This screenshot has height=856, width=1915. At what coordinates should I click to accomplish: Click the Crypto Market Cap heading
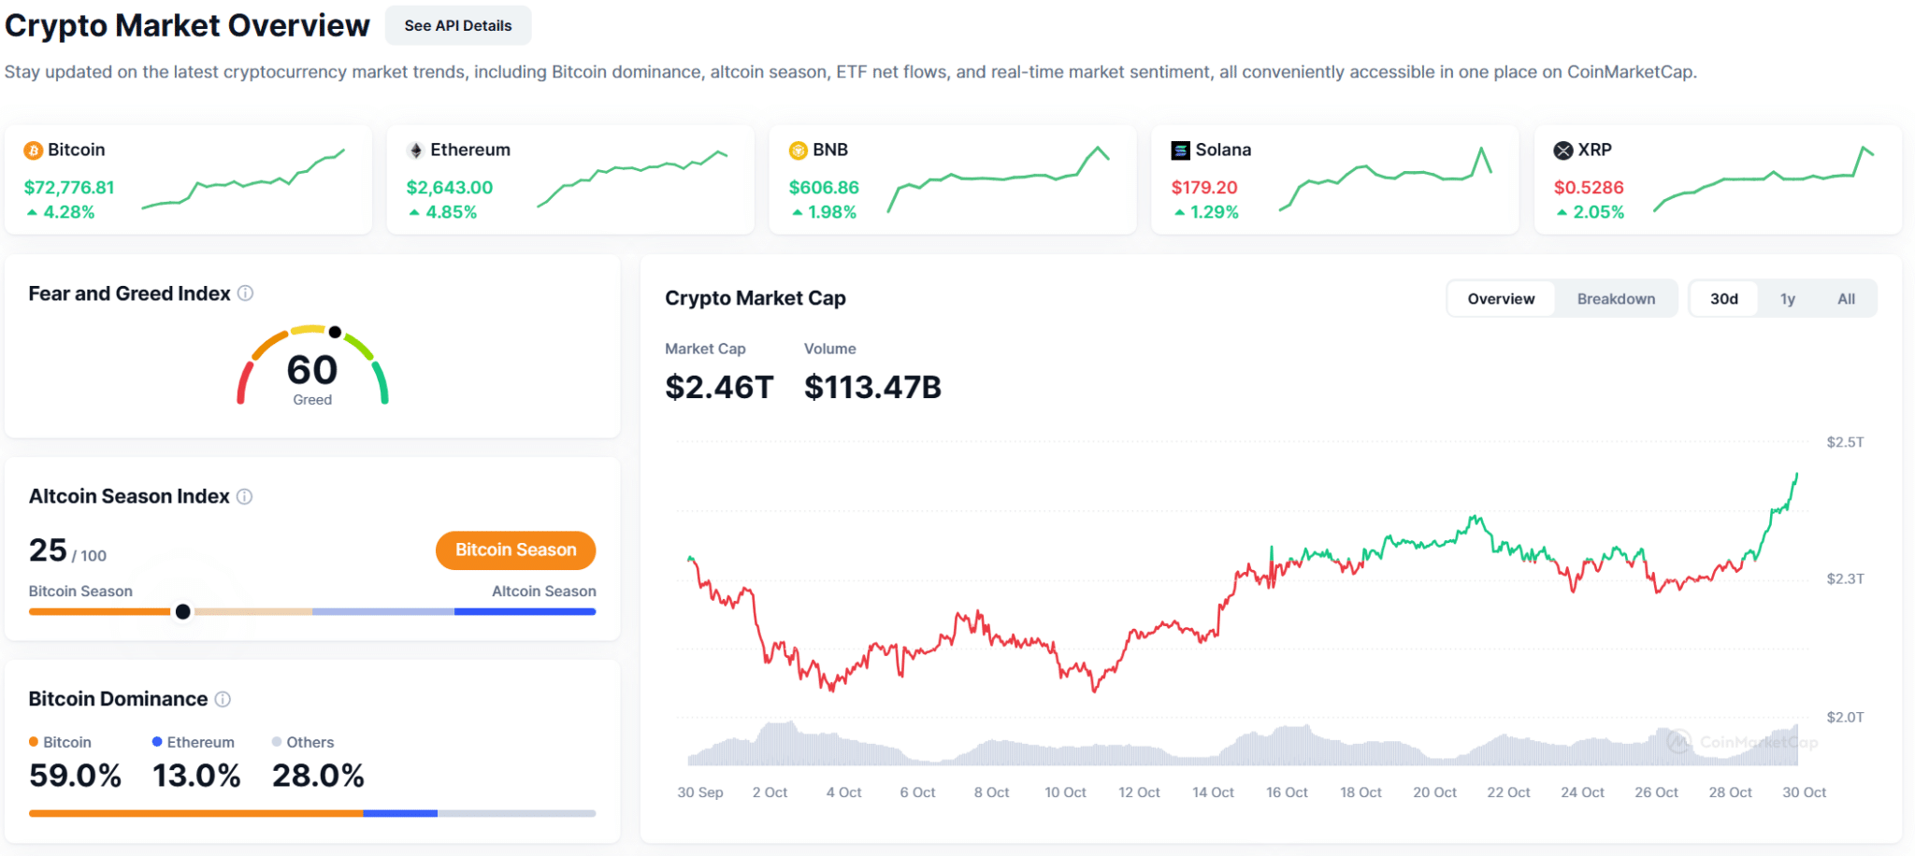pyautogui.click(x=756, y=298)
